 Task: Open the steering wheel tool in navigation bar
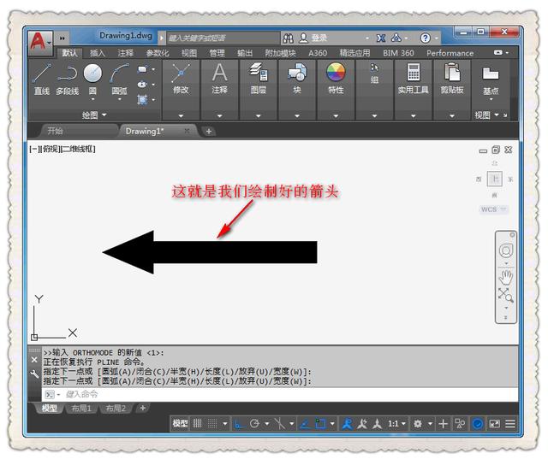pyautogui.click(x=506, y=250)
